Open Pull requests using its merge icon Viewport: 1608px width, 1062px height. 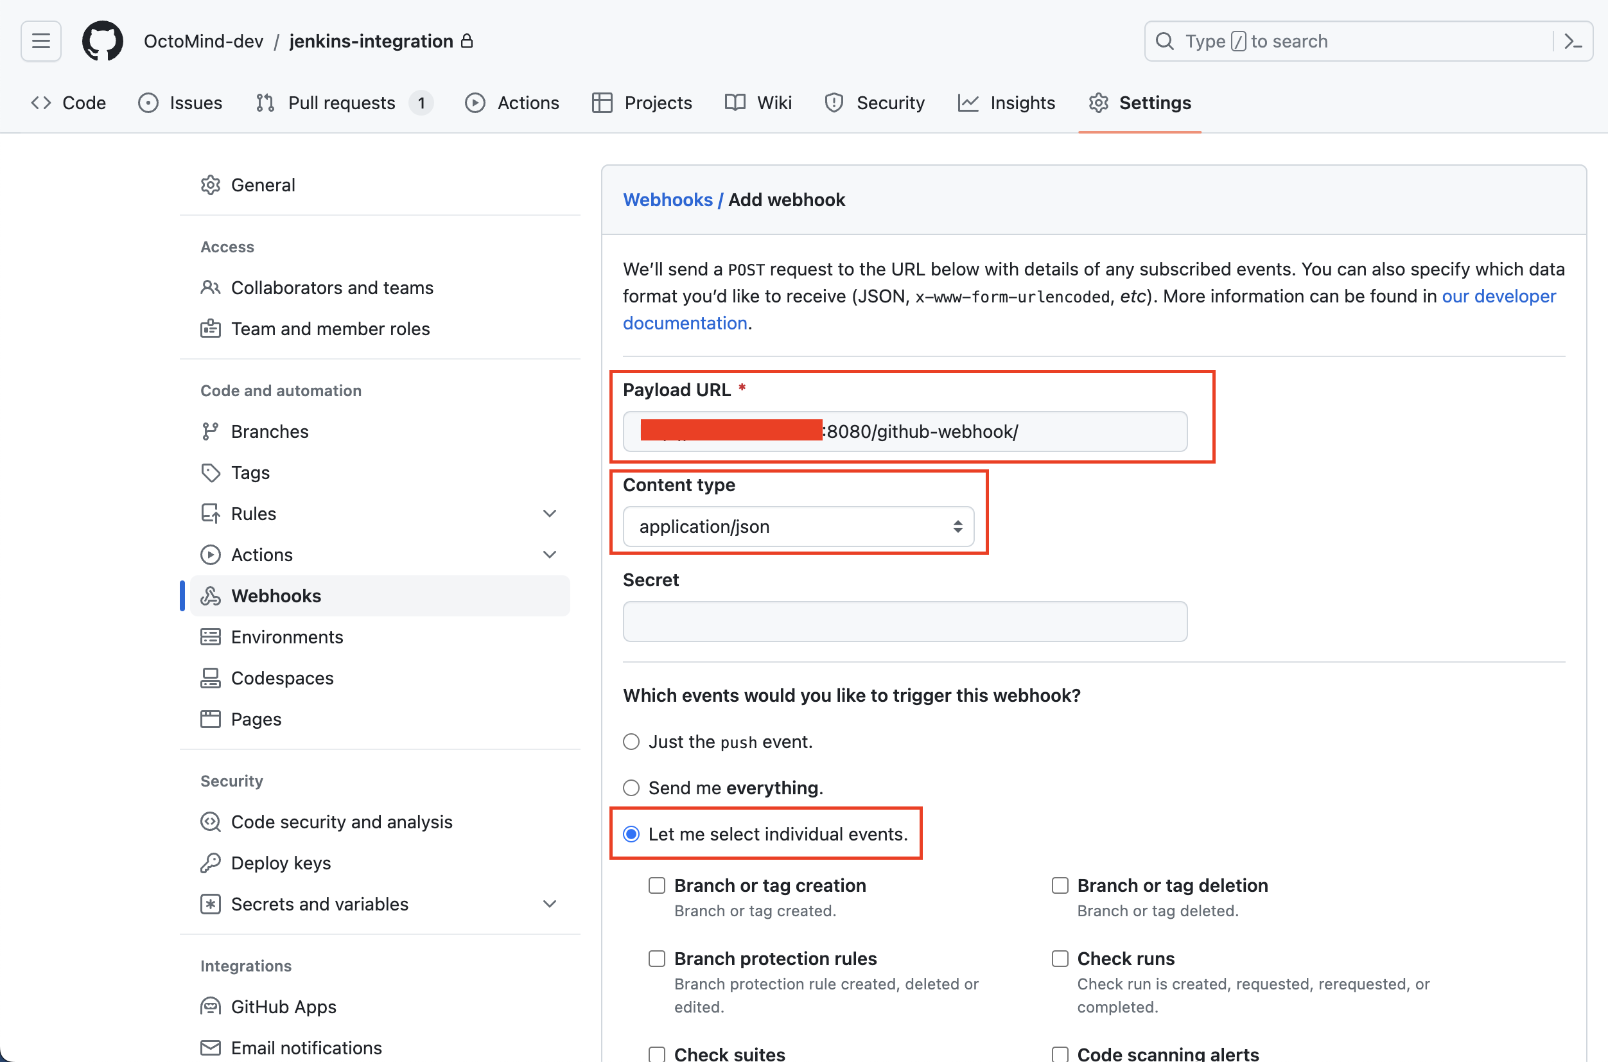[x=265, y=102]
